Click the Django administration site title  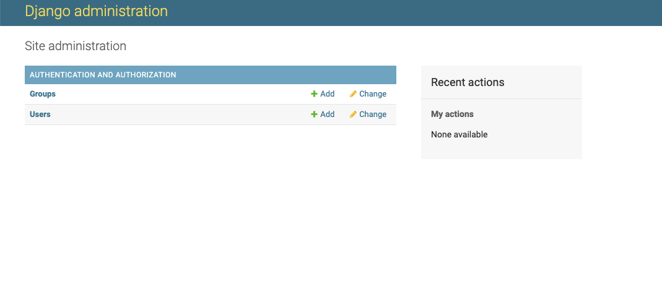click(96, 11)
